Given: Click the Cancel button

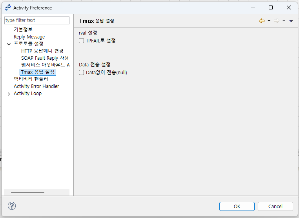Looking at the screenshot, I should 275,206.
